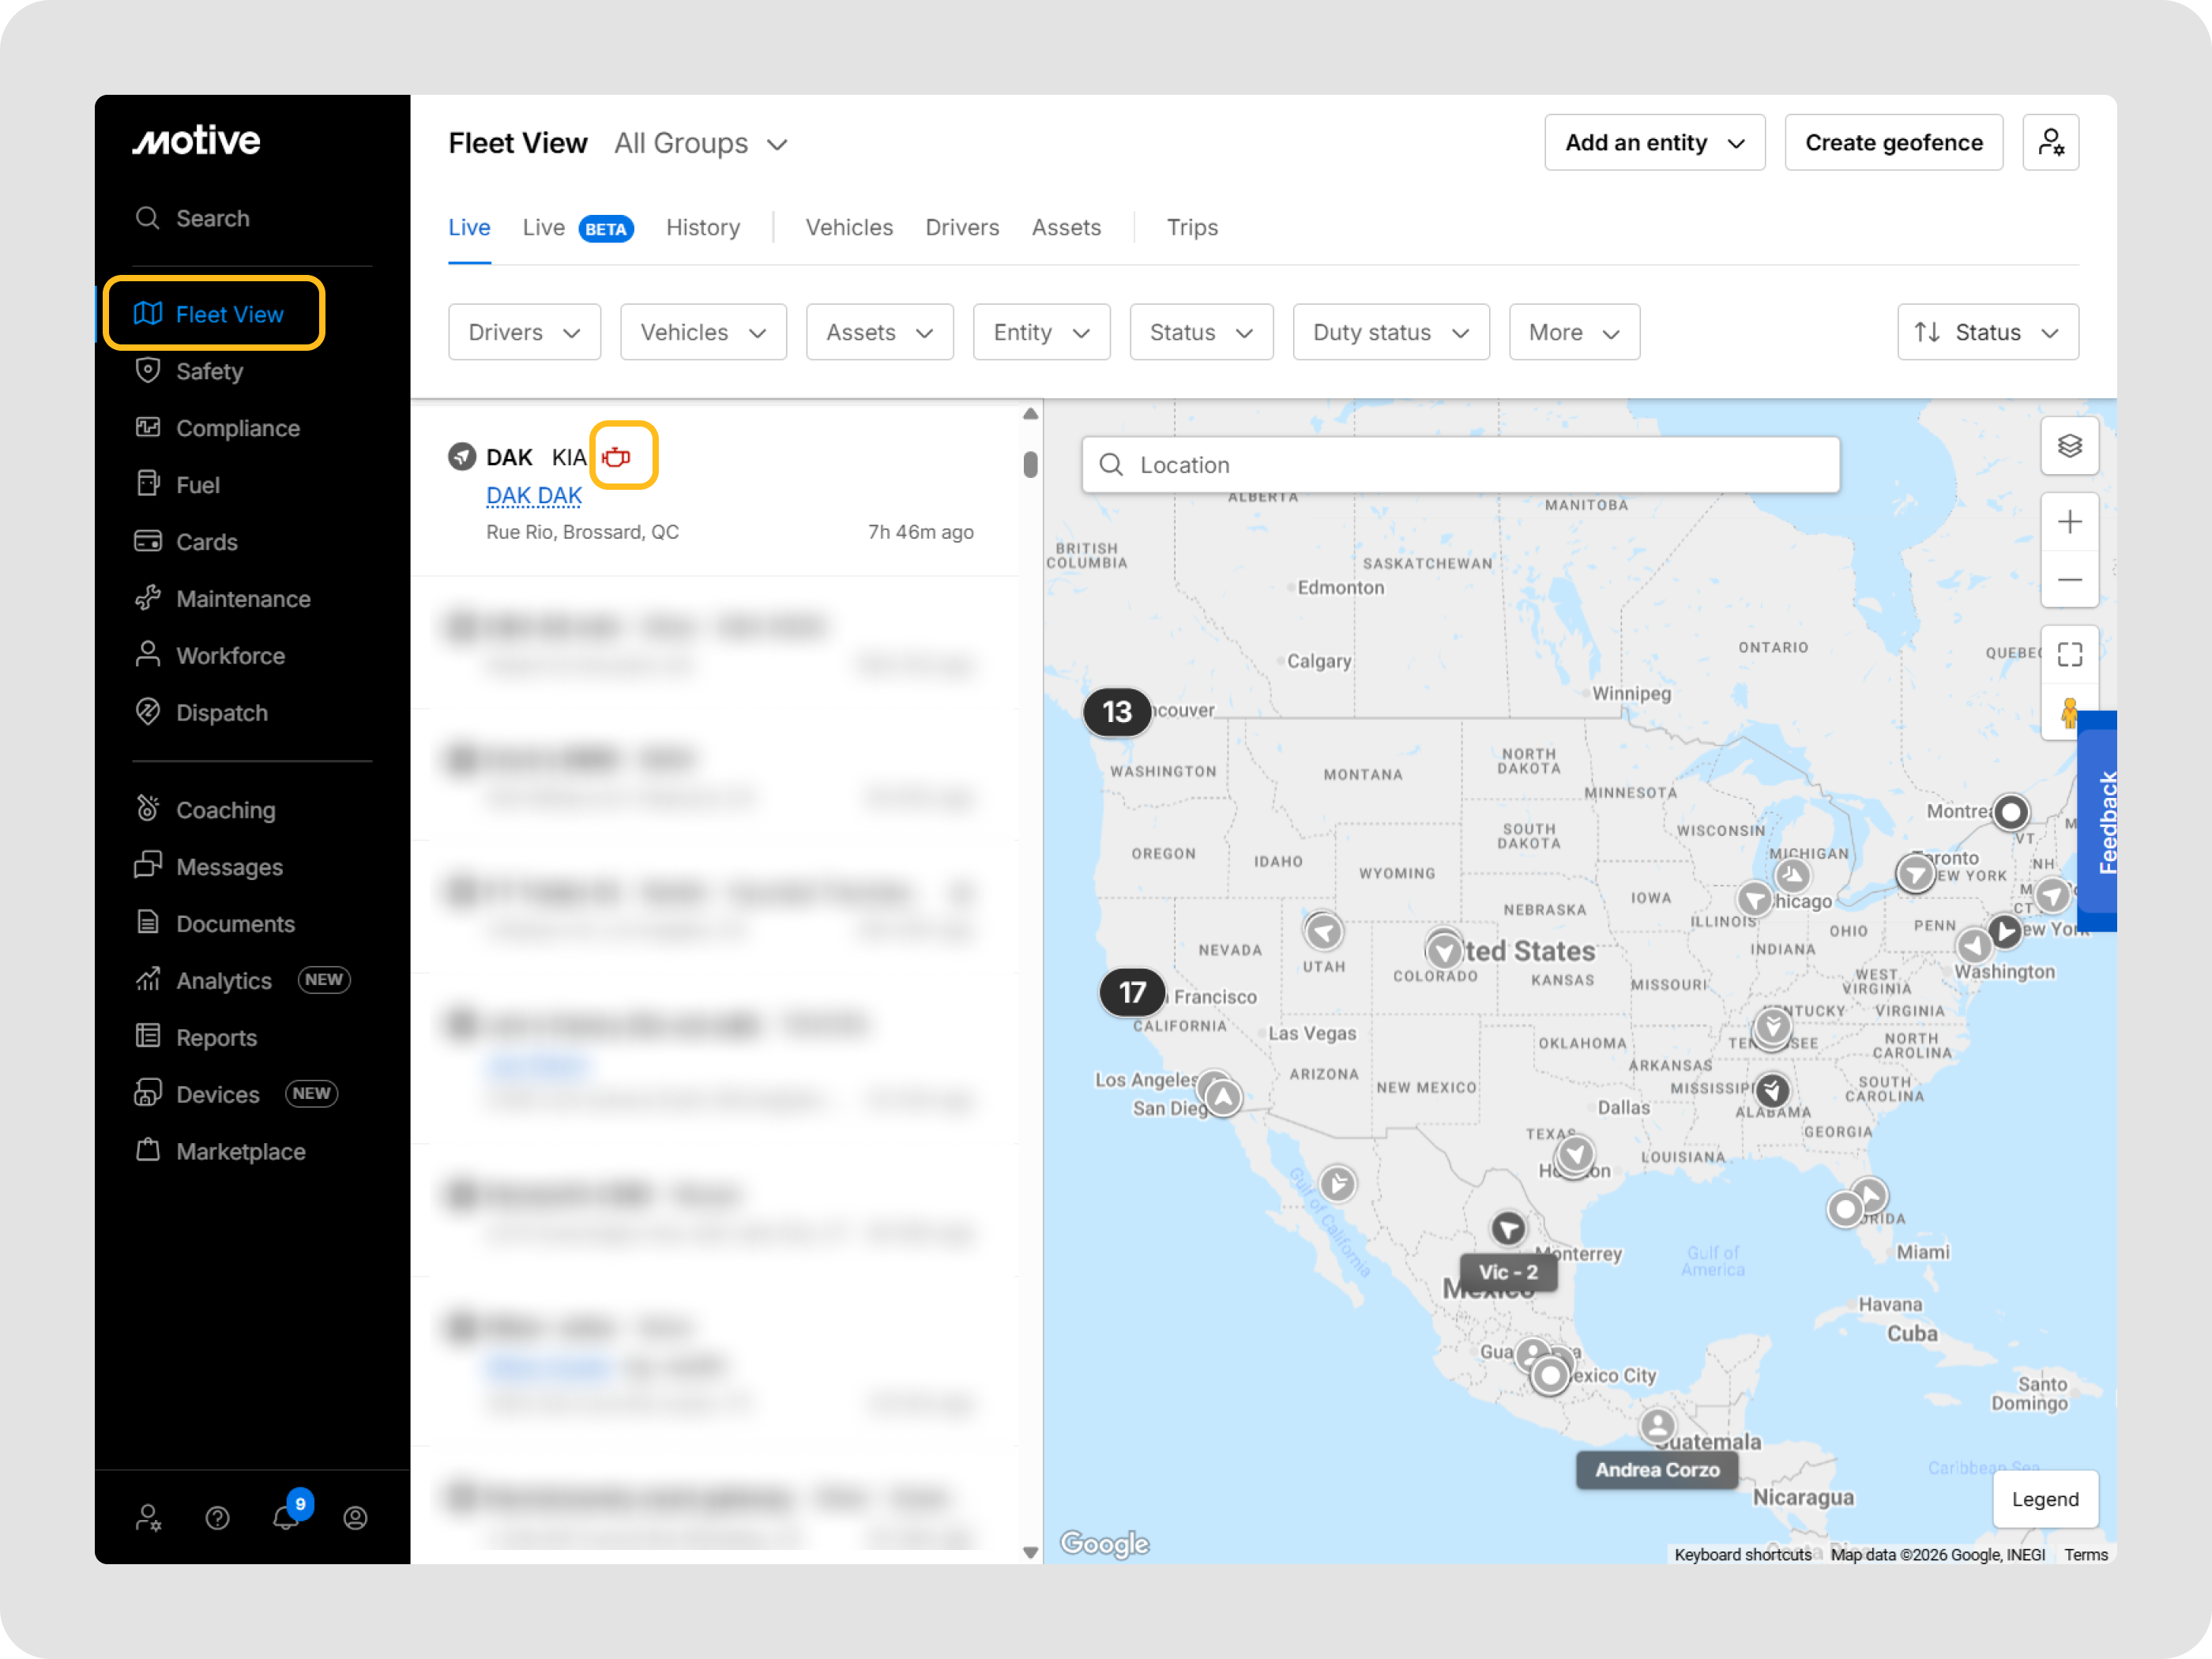Open the Duty status filter dropdown
2212x1659 pixels.
tap(1390, 332)
